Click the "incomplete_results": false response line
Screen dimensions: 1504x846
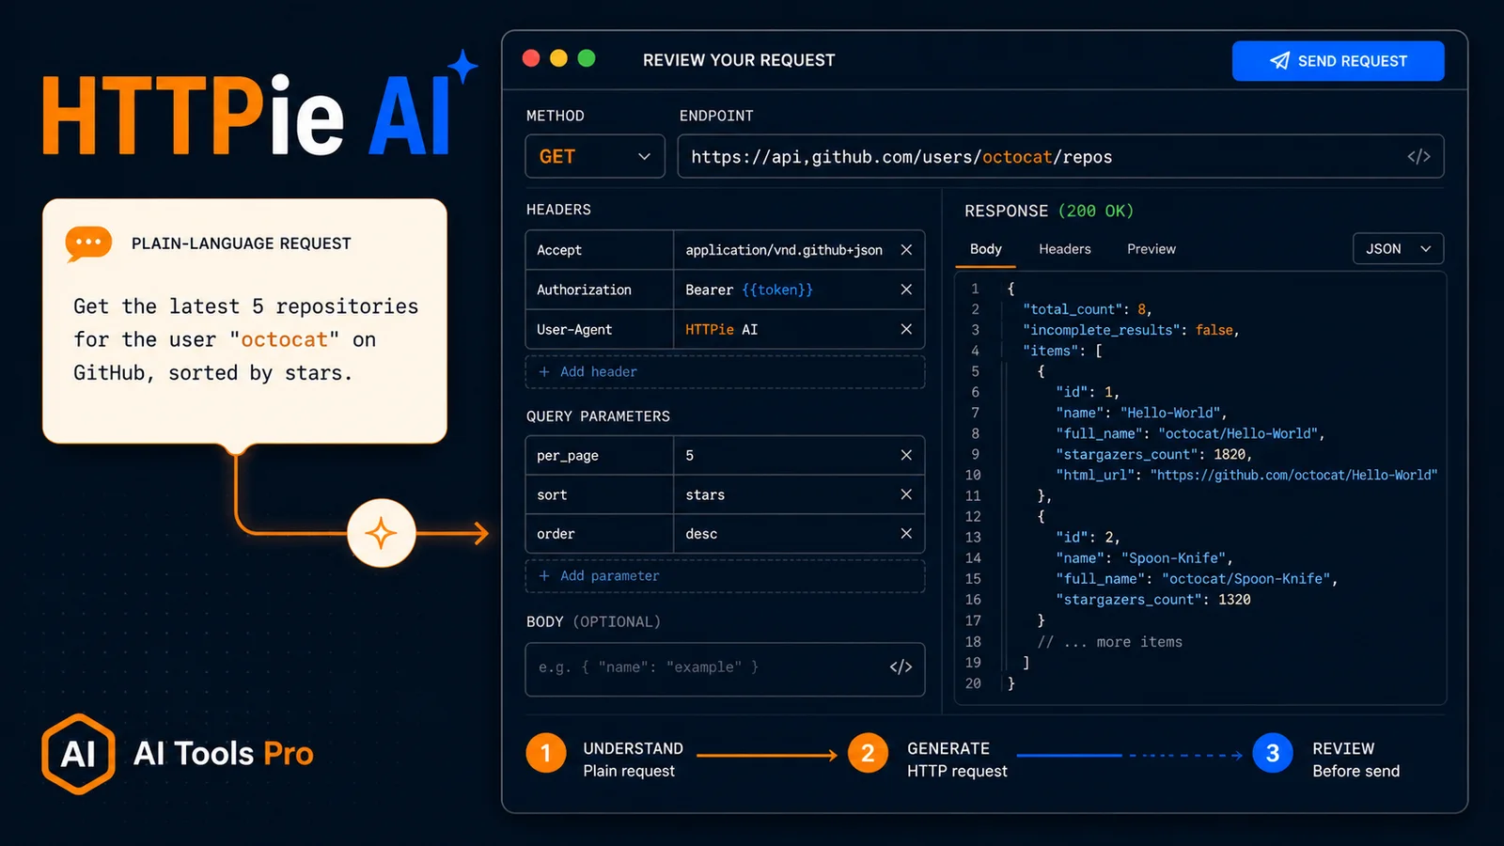pyautogui.click(x=1132, y=330)
